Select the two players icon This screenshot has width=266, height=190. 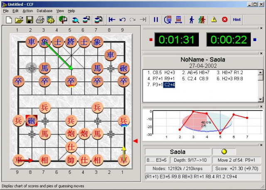pyautogui.click(x=202, y=20)
